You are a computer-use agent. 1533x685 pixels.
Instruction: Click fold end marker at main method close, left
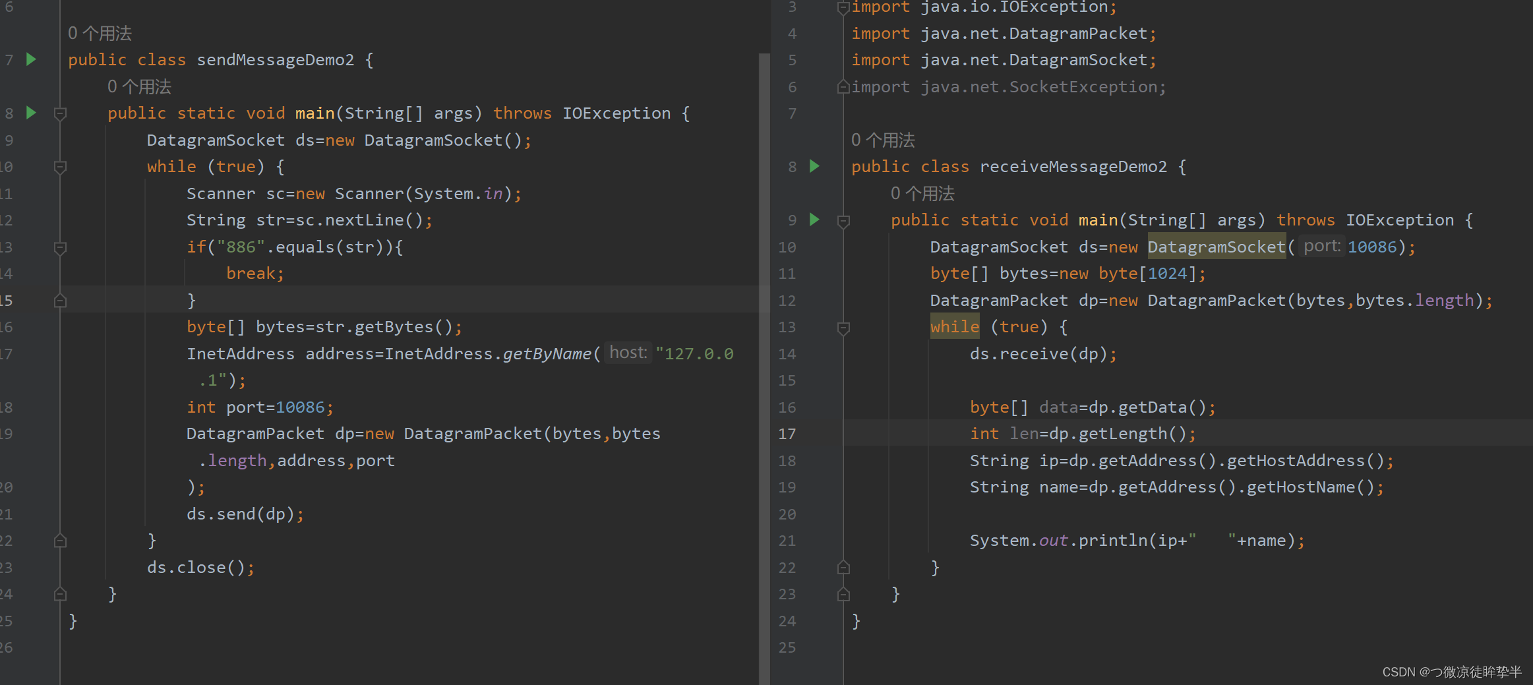(60, 594)
